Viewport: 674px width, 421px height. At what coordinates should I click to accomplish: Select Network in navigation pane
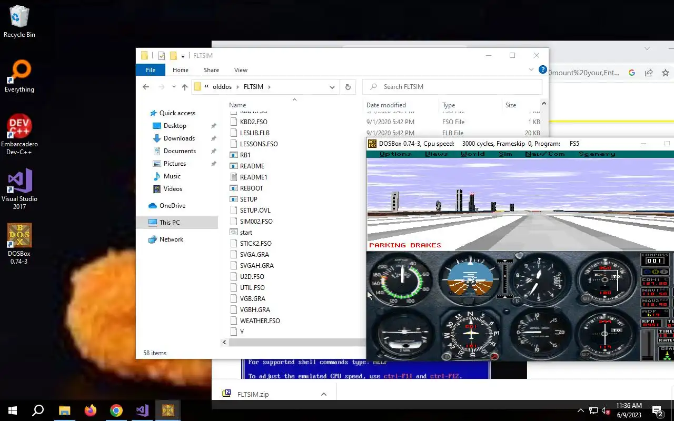[x=171, y=239]
